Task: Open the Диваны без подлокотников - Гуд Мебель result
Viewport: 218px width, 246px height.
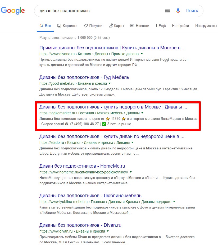Action: [84, 77]
